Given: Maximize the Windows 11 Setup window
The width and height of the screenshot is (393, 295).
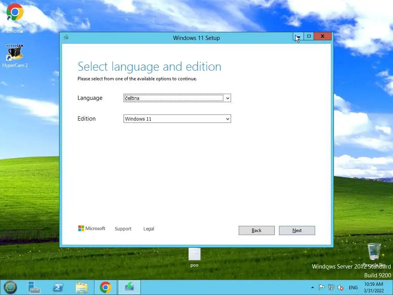Looking at the screenshot, I should point(309,36).
